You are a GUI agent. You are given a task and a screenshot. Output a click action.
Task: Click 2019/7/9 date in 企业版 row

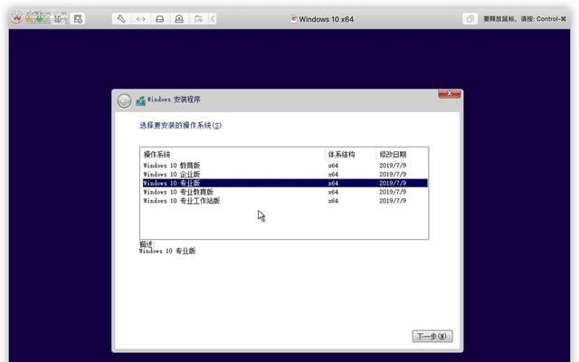click(393, 175)
